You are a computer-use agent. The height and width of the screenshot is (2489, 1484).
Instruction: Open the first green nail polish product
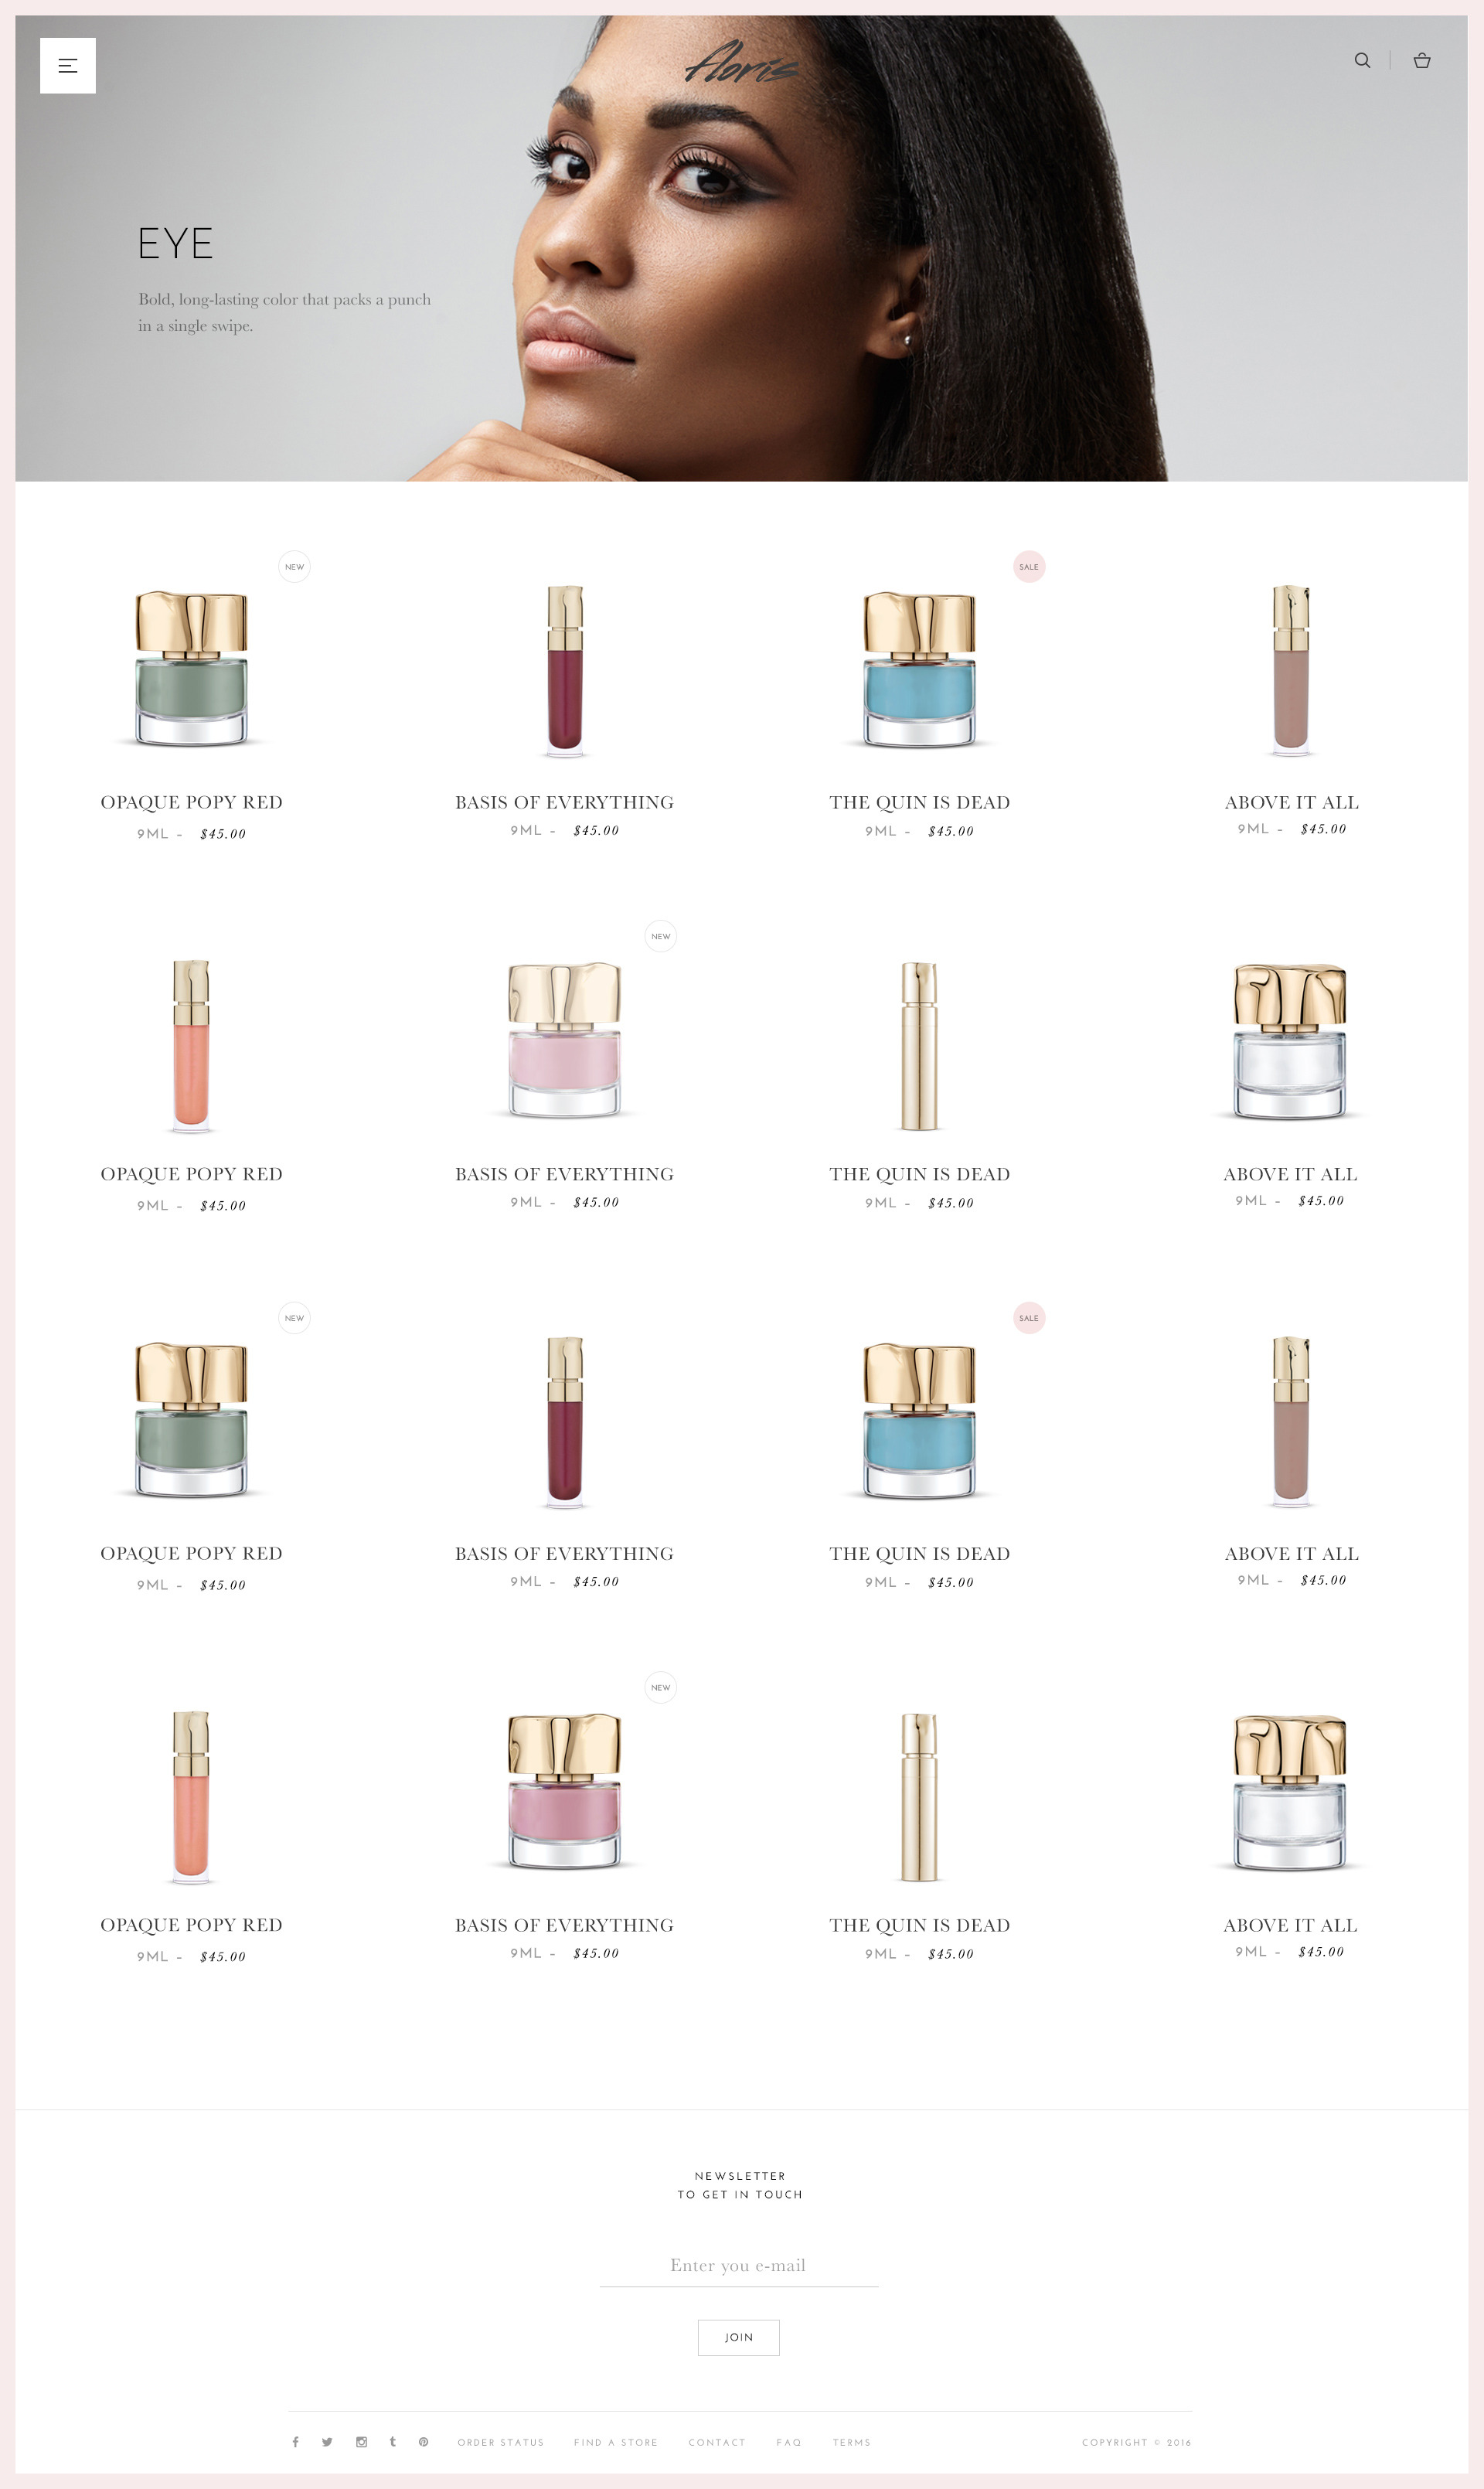pyautogui.click(x=191, y=668)
